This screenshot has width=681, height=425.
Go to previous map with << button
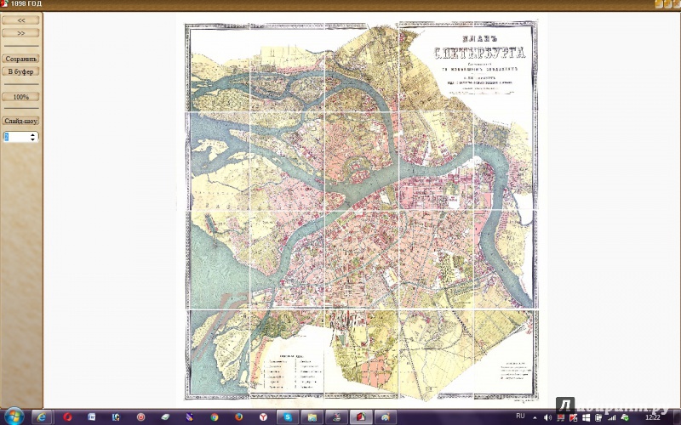point(20,20)
